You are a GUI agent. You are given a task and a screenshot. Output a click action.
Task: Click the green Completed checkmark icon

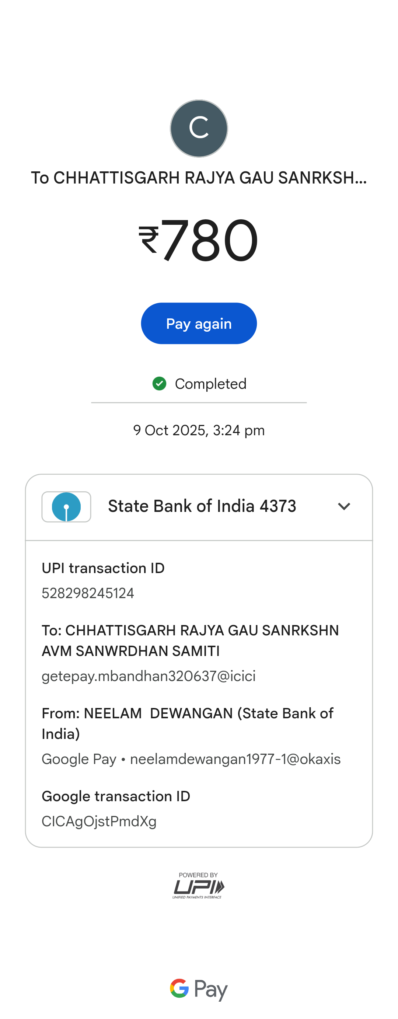pos(160,383)
